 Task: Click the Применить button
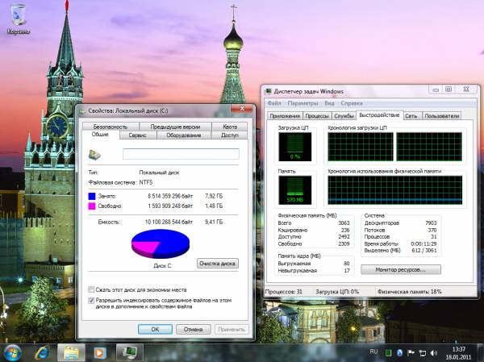(232, 329)
